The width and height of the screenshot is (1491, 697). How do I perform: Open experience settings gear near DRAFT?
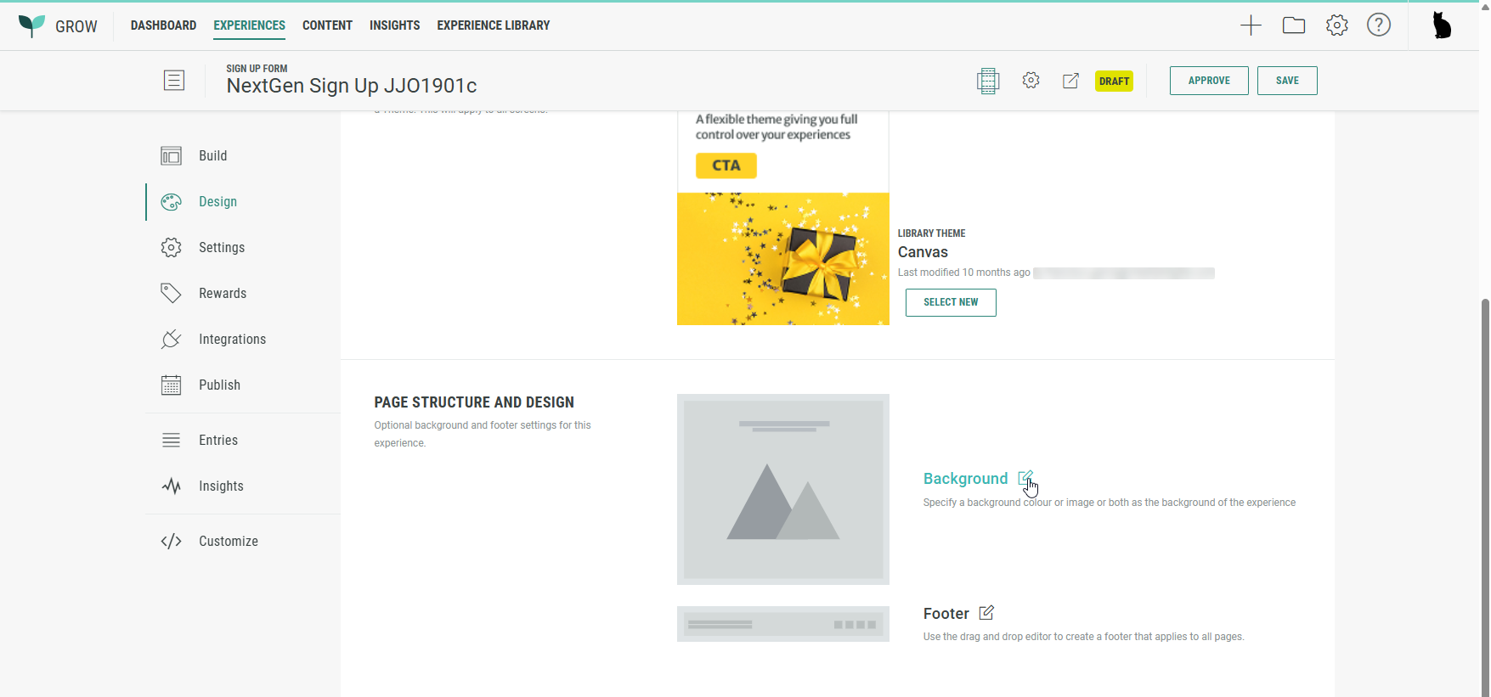[1031, 81]
